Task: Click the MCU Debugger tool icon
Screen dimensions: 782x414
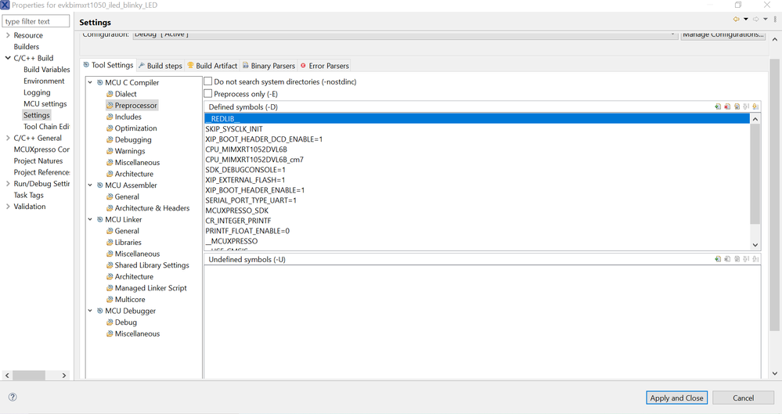Action: [x=99, y=311]
